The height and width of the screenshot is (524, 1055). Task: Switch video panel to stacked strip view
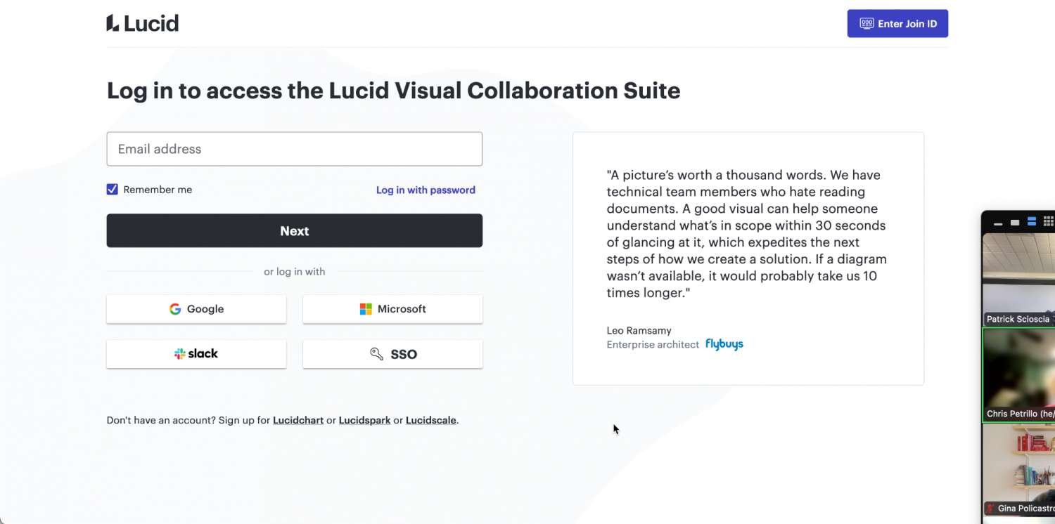tap(1032, 222)
